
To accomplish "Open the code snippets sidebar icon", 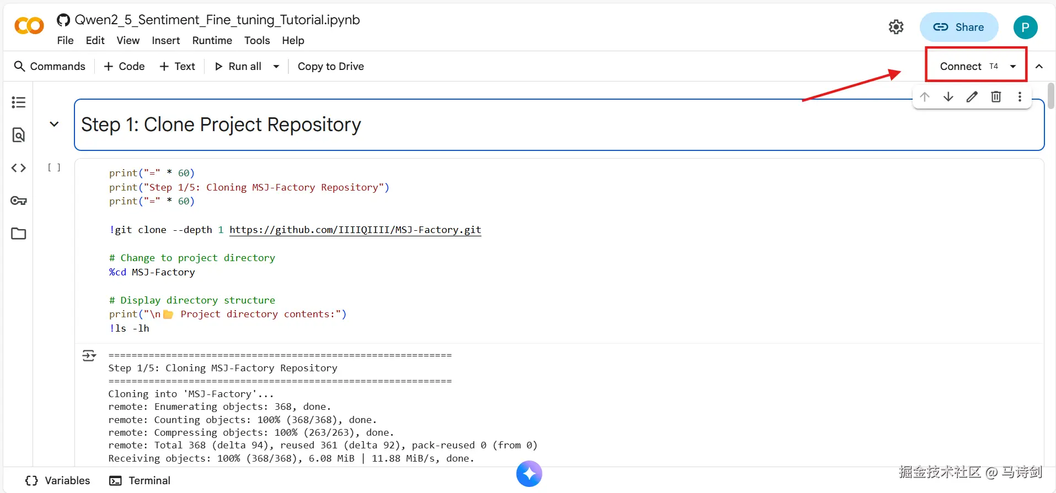I will 19,168.
